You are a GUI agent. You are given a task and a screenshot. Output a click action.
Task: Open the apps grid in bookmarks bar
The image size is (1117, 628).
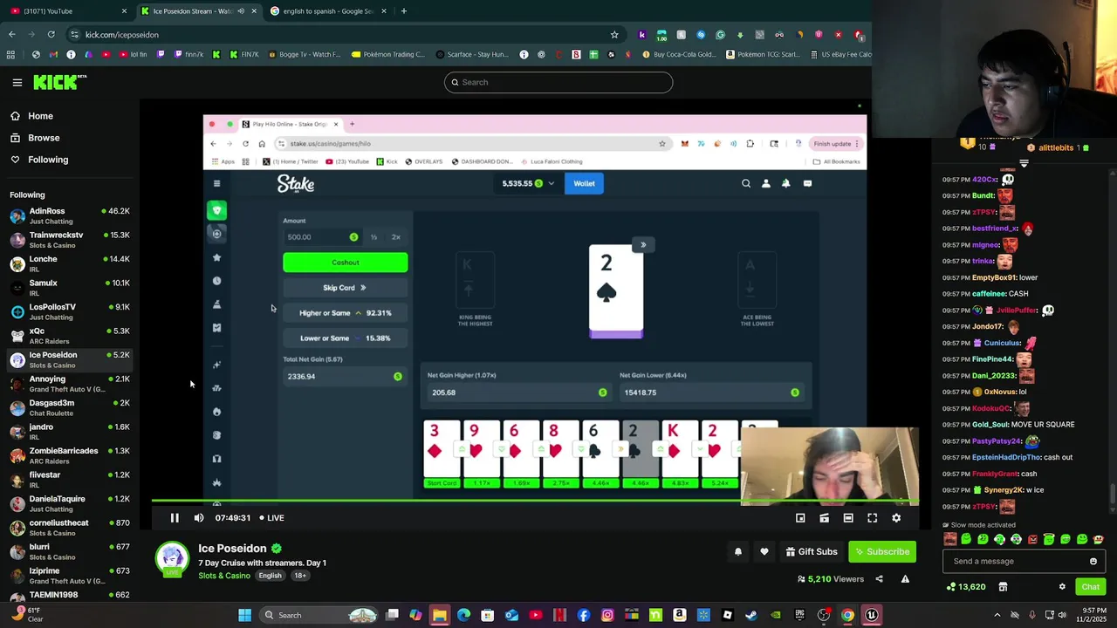(x=10, y=55)
